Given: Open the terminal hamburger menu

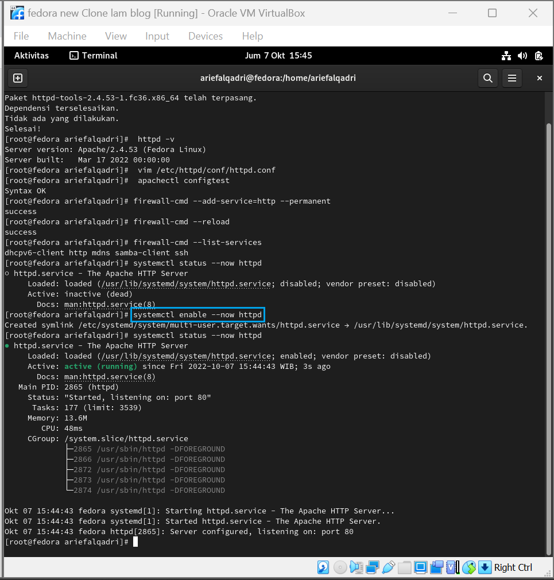Looking at the screenshot, I should [x=512, y=78].
